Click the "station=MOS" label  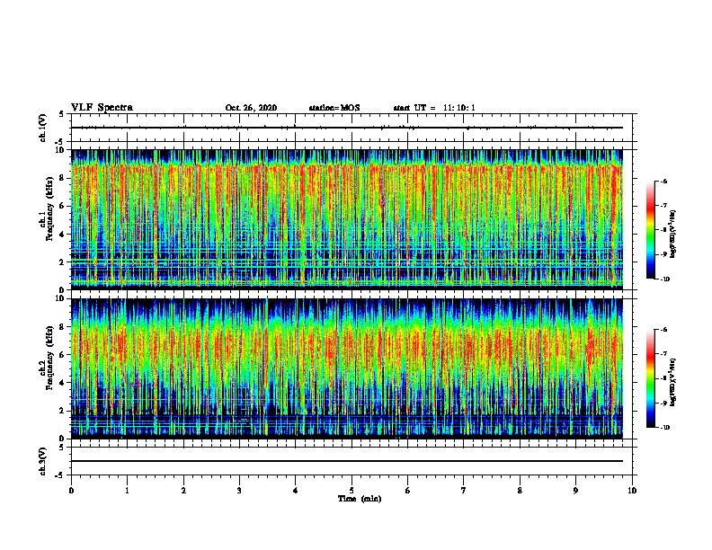334,108
